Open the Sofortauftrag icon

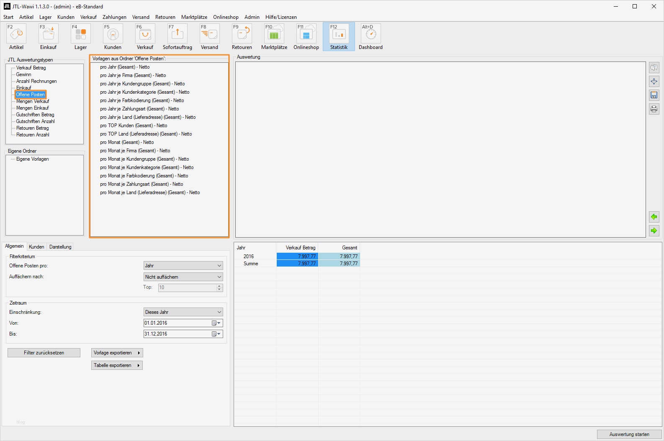tap(178, 34)
